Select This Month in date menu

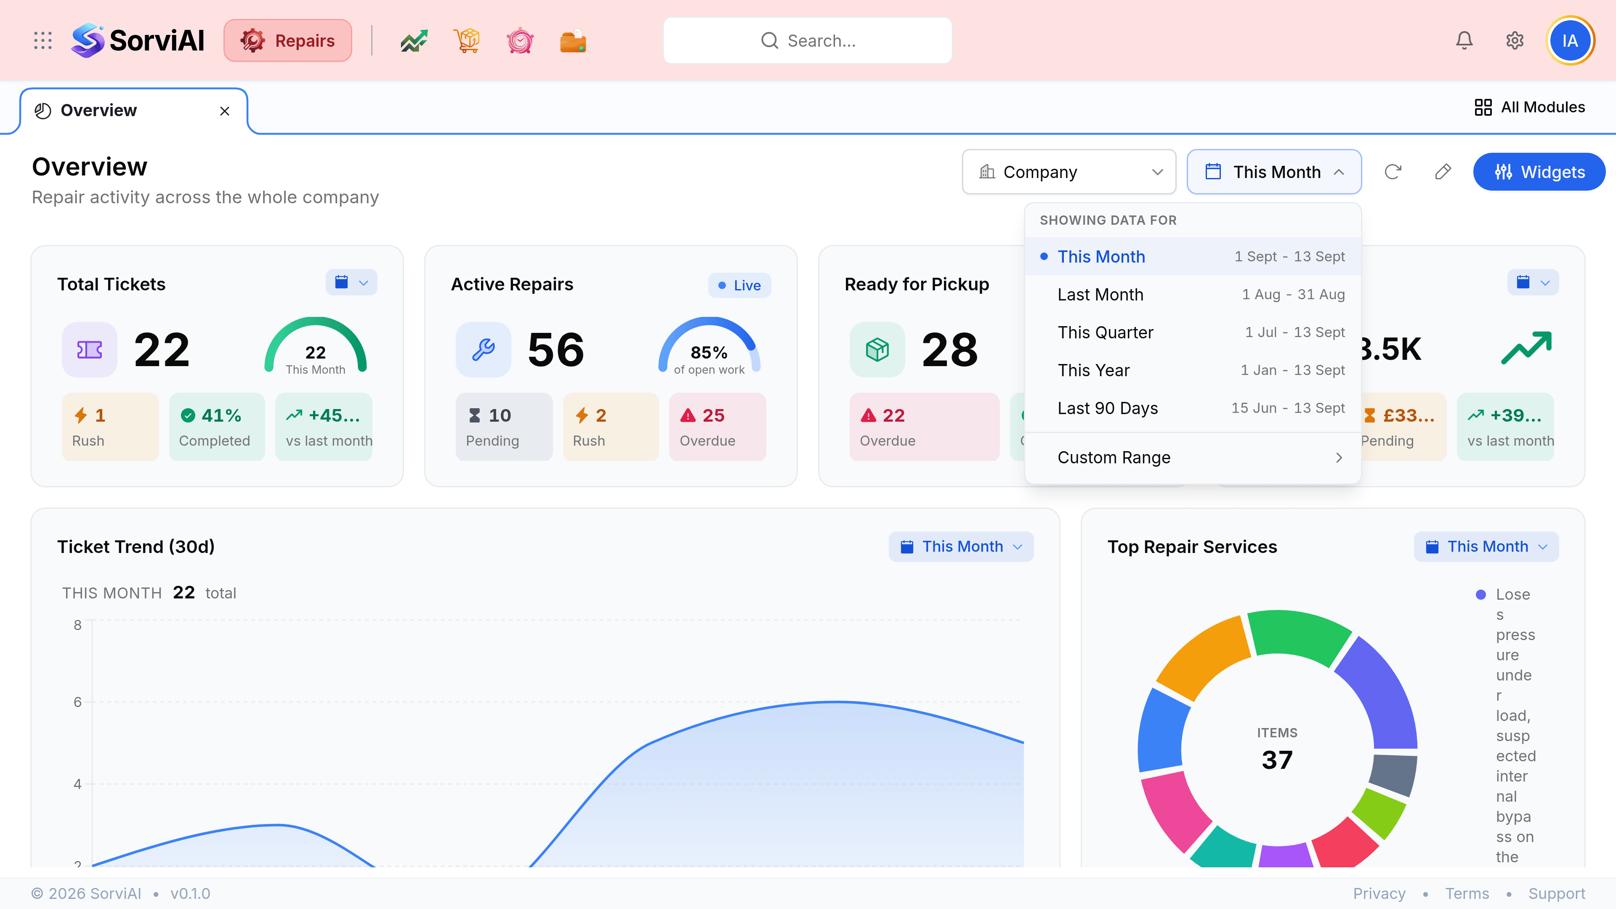1193,257
